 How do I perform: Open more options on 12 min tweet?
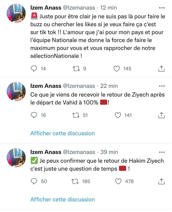[162, 8]
